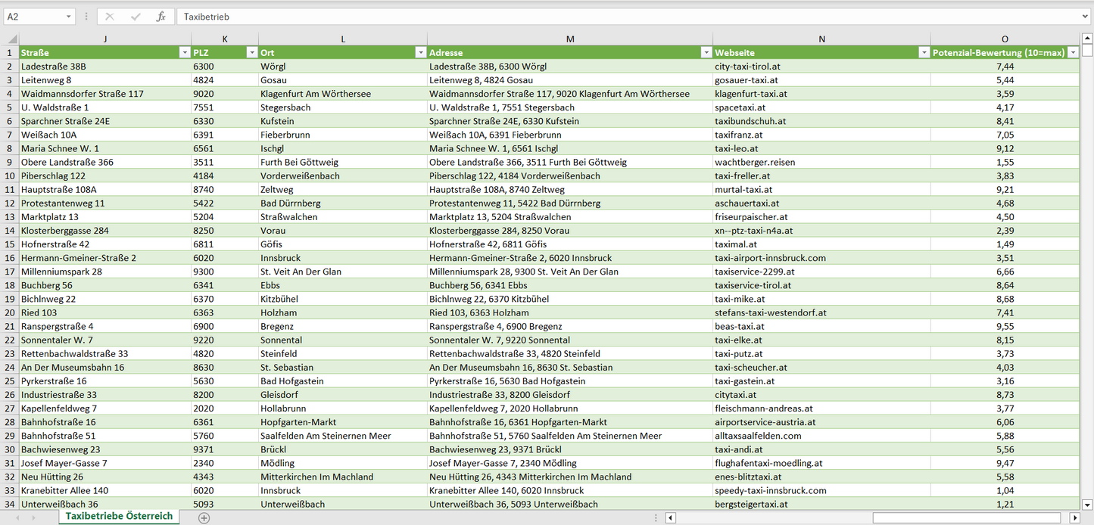Screen dimensions: 1094x525
Task: Add a new sheet with plus icon
Action: pyautogui.click(x=204, y=517)
